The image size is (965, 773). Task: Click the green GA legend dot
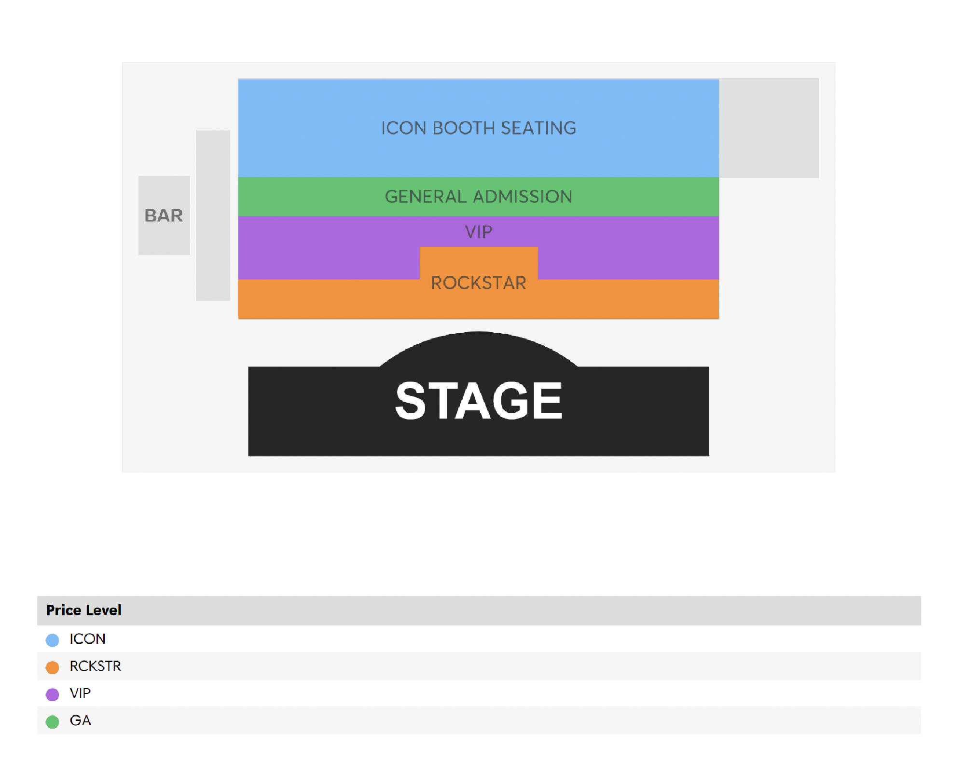(x=52, y=721)
